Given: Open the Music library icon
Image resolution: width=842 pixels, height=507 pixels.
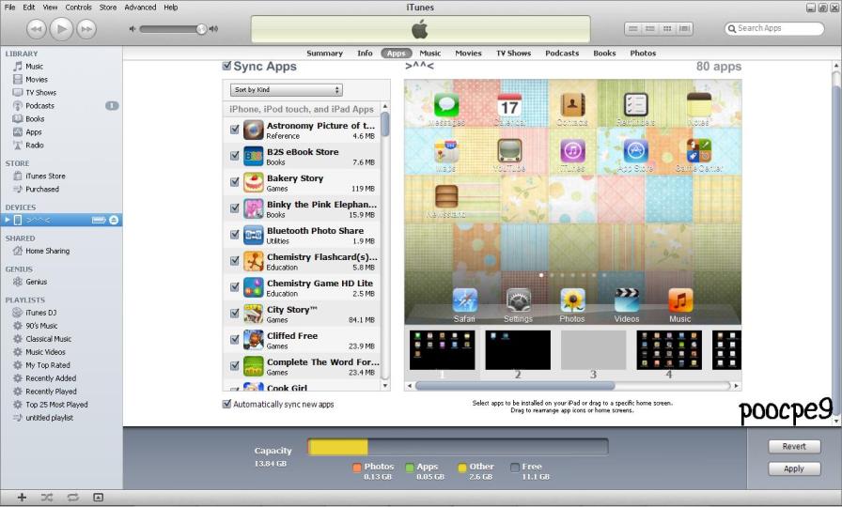Looking at the screenshot, I should 18,66.
